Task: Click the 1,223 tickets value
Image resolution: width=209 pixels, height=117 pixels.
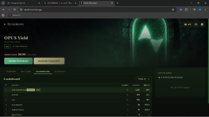Action: (137, 90)
